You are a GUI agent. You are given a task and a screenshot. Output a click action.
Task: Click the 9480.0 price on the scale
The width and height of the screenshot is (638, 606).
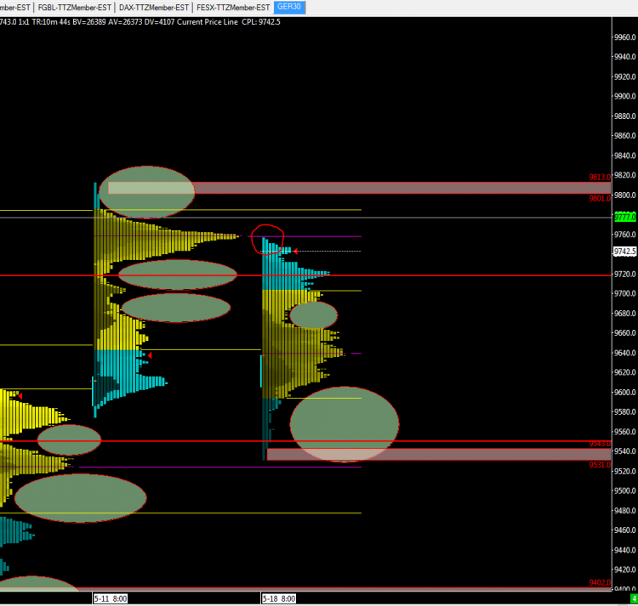click(624, 511)
